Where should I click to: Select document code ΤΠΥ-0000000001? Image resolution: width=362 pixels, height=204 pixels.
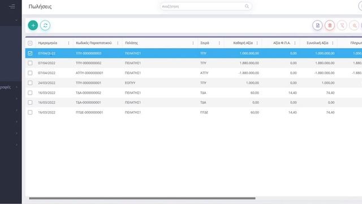coord(89,83)
